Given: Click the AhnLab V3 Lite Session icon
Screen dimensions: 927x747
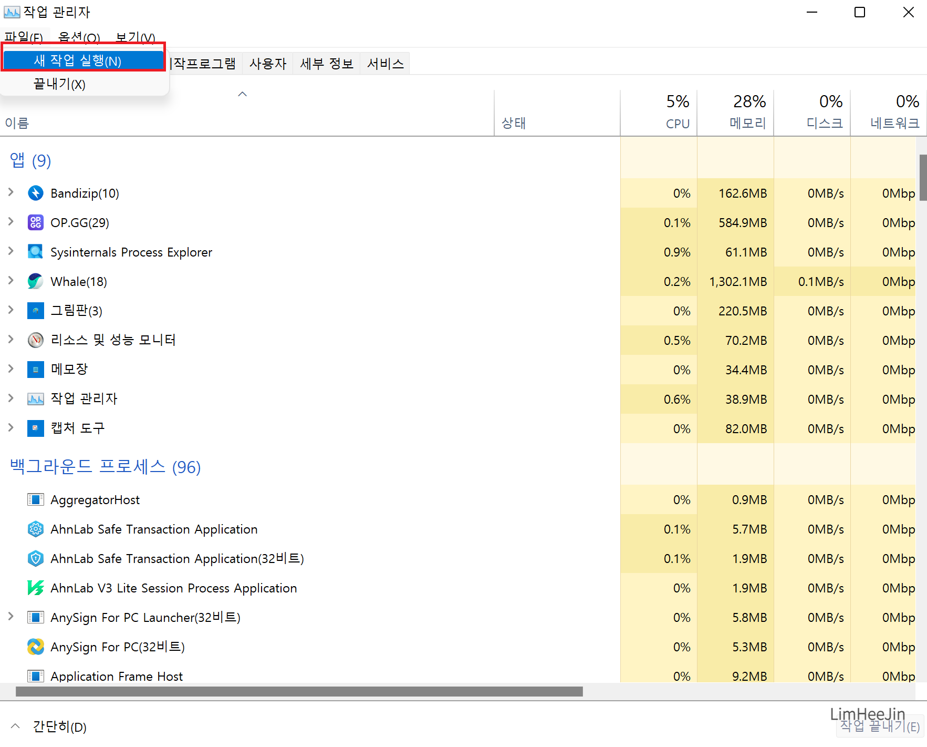Looking at the screenshot, I should pos(36,588).
